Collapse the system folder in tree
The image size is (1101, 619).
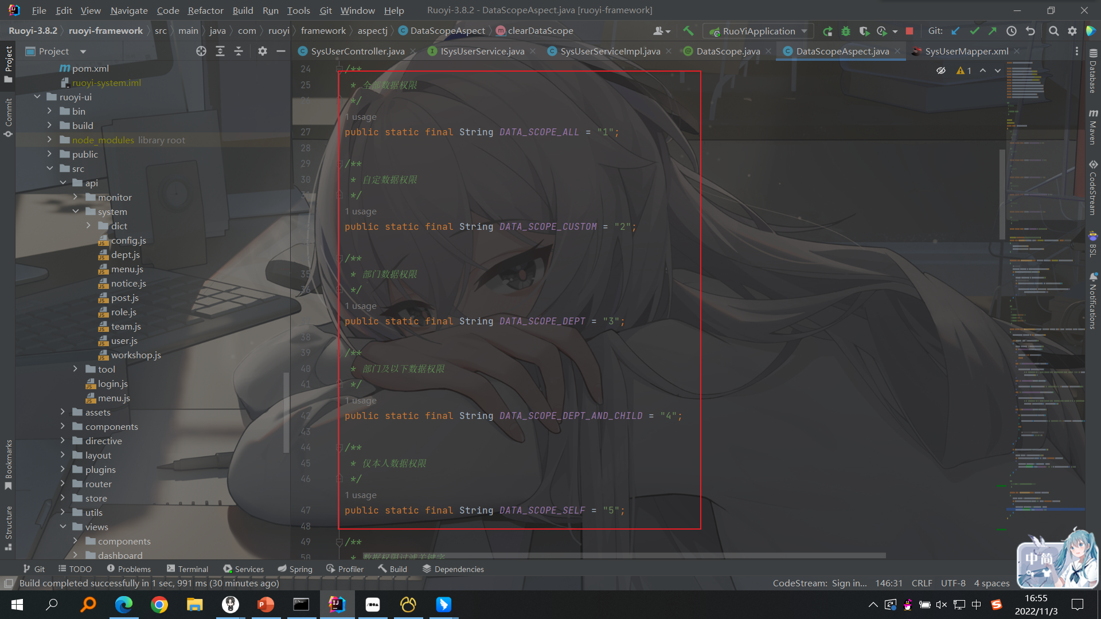[x=76, y=211]
